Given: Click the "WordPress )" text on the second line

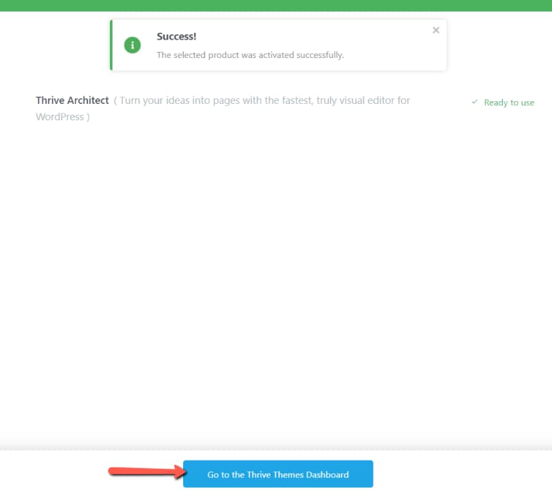Looking at the screenshot, I should tap(63, 117).
